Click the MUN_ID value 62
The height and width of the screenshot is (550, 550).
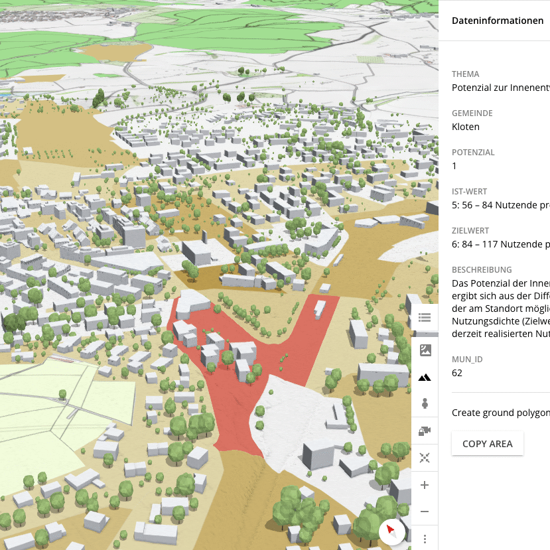pos(457,373)
